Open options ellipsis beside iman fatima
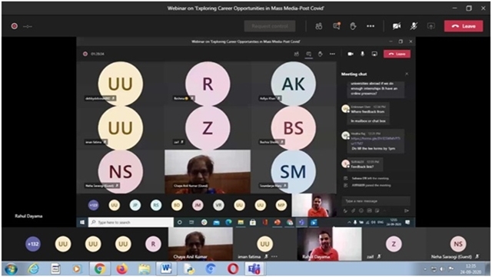 click(x=274, y=256)
